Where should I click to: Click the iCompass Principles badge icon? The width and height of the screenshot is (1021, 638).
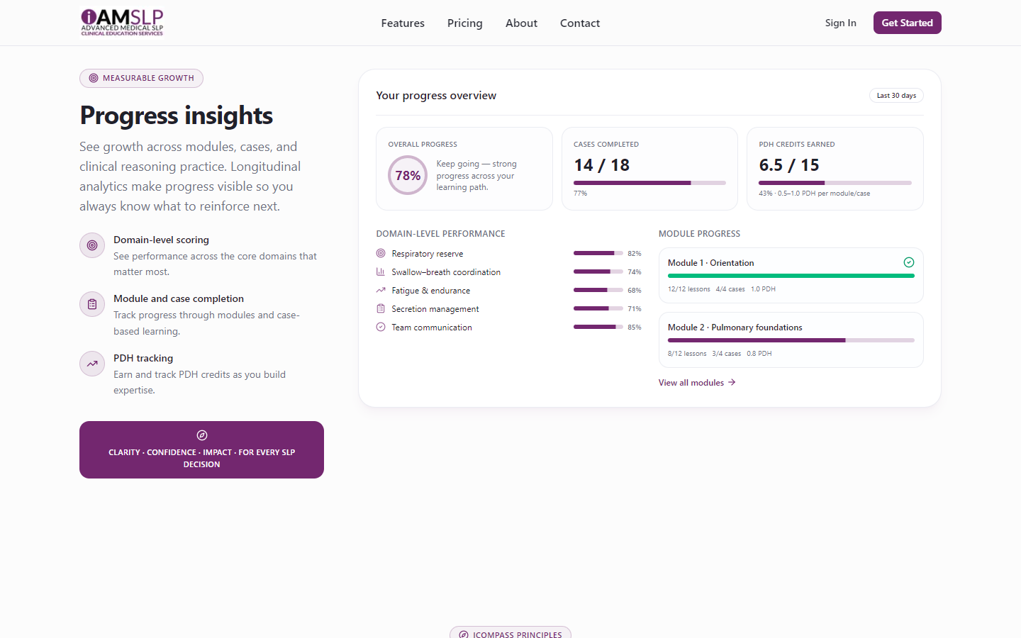[x=464, y=634]
